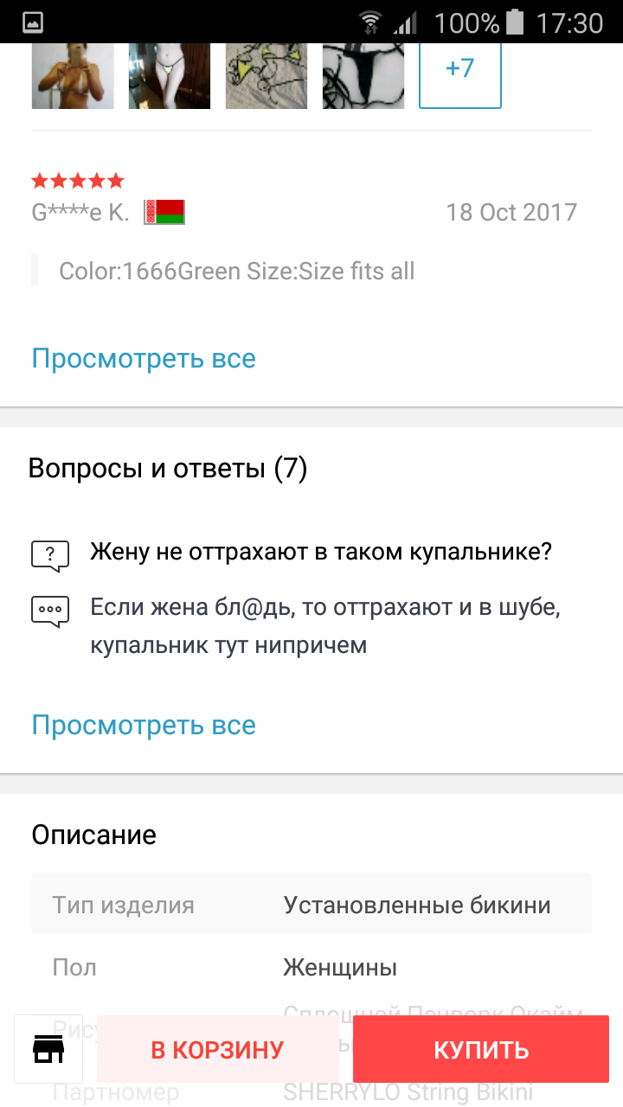Tap the Color:1666Green Size fits all variant text
Image resolution: width=623 pixels, height=1107 pixels.
click(x=237, y=272)
